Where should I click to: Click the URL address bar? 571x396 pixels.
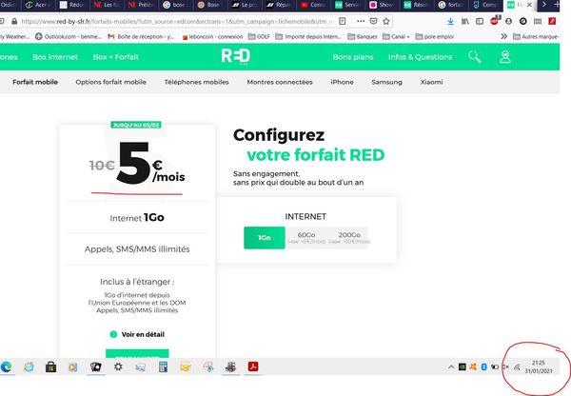click(x=177, y=22)
